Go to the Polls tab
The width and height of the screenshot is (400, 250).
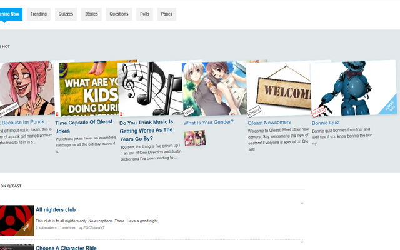(x=144, y=14)
